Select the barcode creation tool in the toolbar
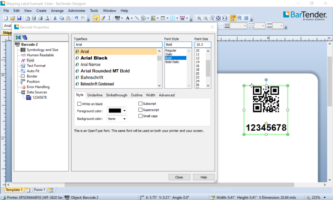333x200 pixels. pos(118,18)
